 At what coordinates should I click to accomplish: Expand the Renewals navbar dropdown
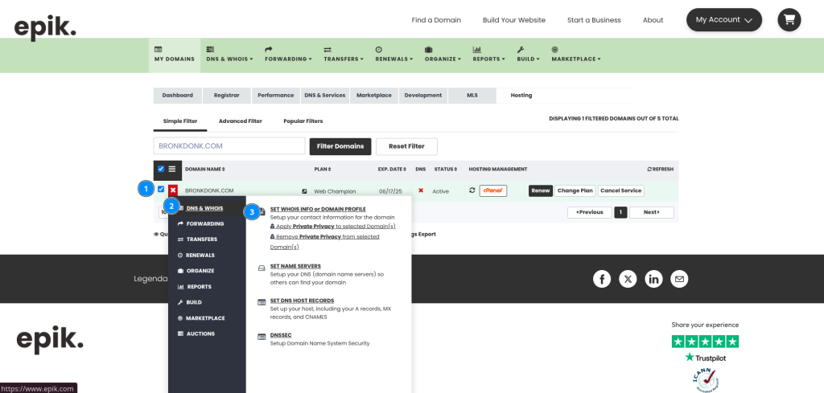[394, 55]
